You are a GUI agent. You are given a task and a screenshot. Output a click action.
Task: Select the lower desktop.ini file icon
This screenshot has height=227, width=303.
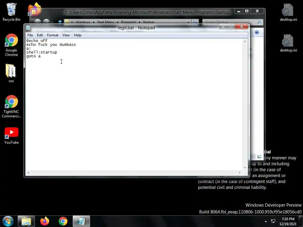pyautogui.click(x=288, y=43)
